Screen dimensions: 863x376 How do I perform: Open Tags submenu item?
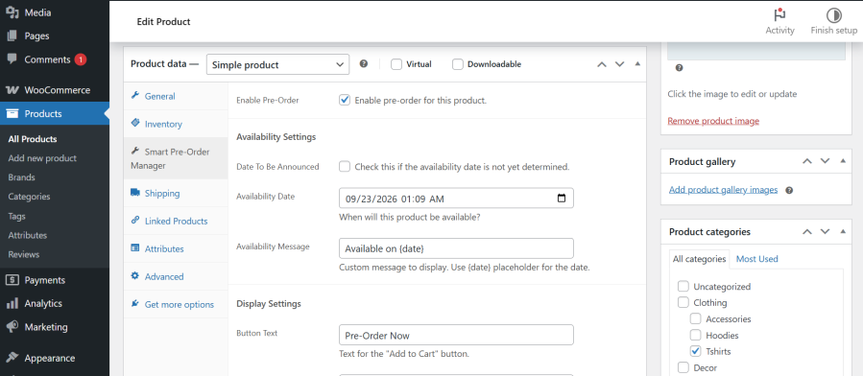16,216
